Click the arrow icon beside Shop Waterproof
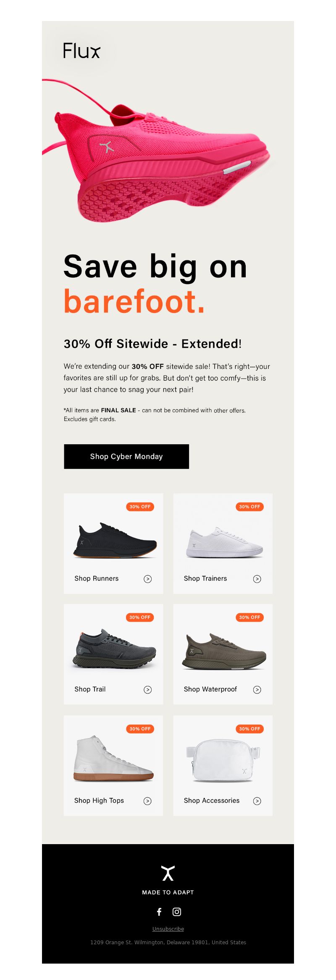Viewport: 336px width, 980px height. click(257, 689)
